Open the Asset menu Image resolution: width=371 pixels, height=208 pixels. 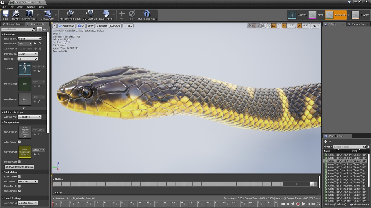20,7
